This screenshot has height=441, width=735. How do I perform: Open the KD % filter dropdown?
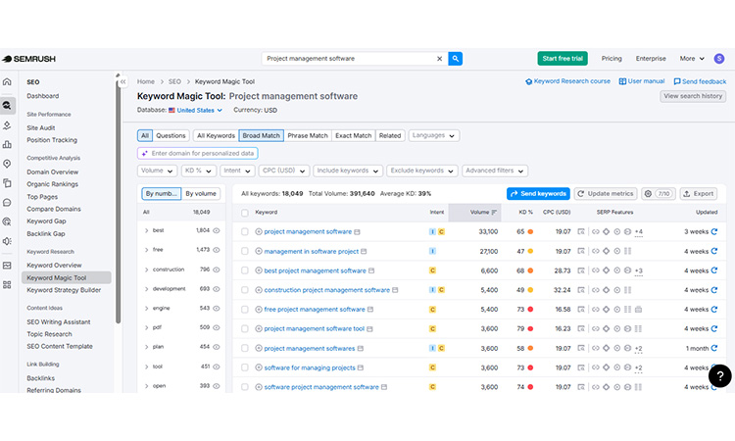(x=198, y=171)
